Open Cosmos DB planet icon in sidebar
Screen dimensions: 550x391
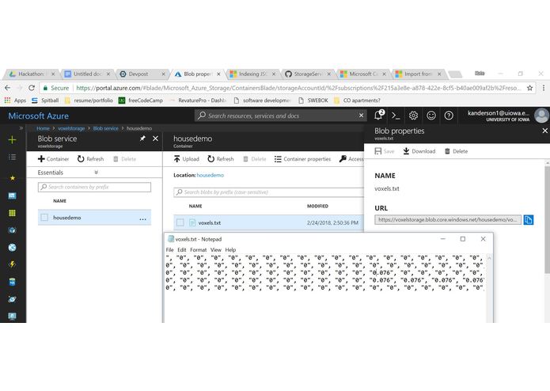13,299
